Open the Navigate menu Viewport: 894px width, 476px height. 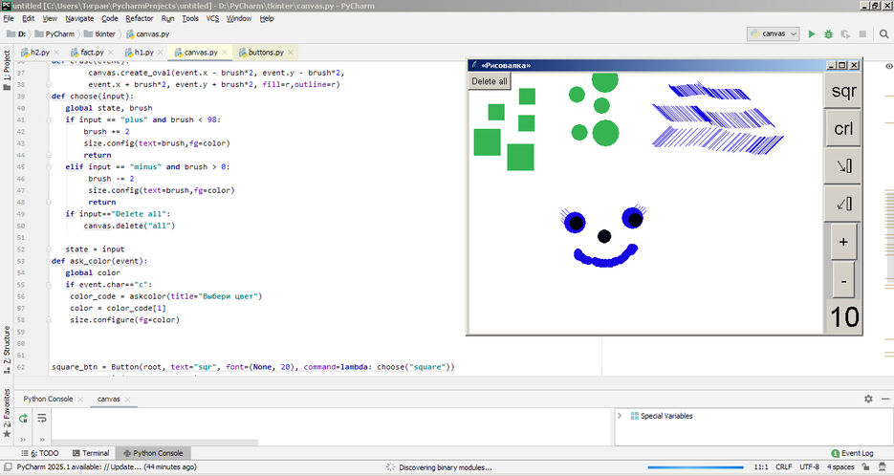point(79,19)
